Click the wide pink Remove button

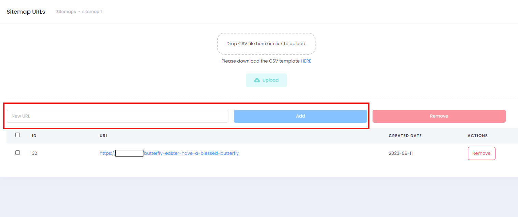439,116
